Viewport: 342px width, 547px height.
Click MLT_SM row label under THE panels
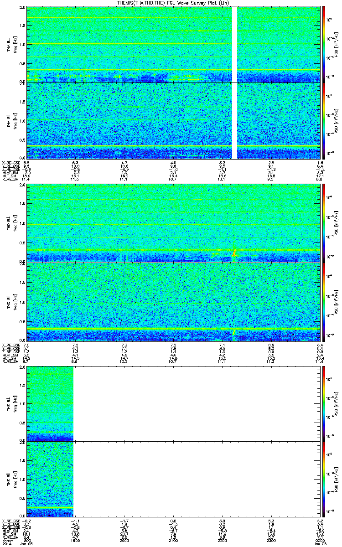tap(9, 535)
